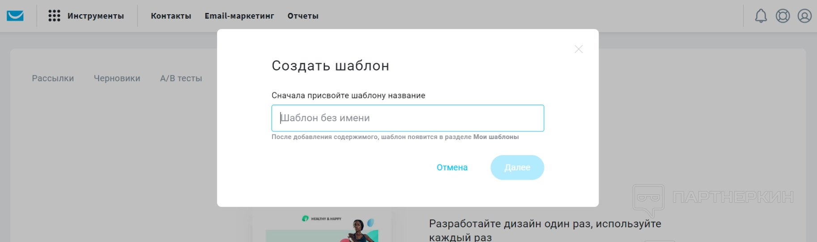Click the Создать шаблон dialog title
This screenshot has width=817, height=242.
tap(330, 66)
